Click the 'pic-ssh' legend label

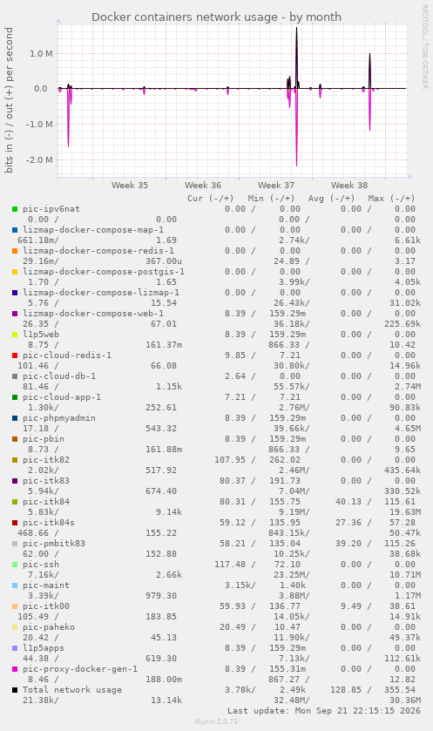pyautogui.click(x=41, y=565)
